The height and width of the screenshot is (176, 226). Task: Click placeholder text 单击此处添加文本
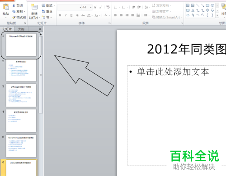click(x=173, y=72)
